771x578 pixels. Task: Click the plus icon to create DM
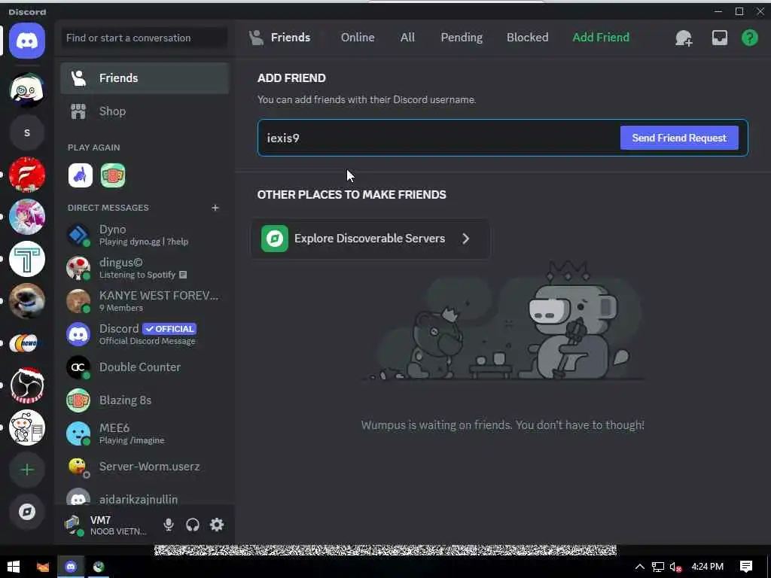(215, 208)
